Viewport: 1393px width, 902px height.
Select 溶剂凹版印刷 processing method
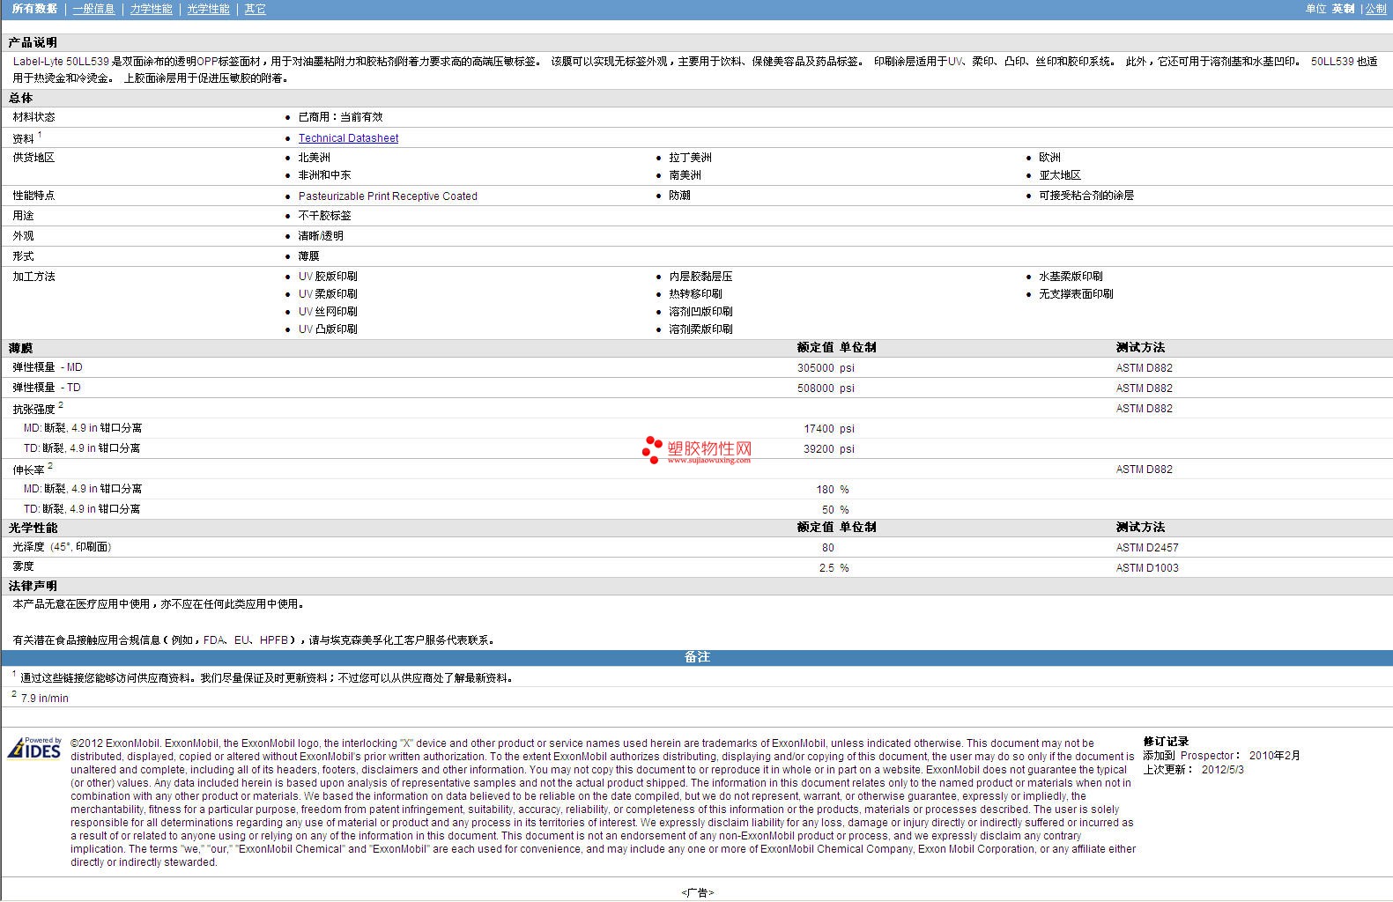[700, 312]
